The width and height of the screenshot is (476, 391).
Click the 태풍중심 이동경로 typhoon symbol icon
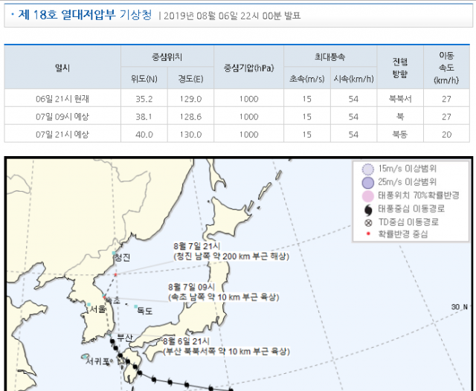(x=367, y=209)
